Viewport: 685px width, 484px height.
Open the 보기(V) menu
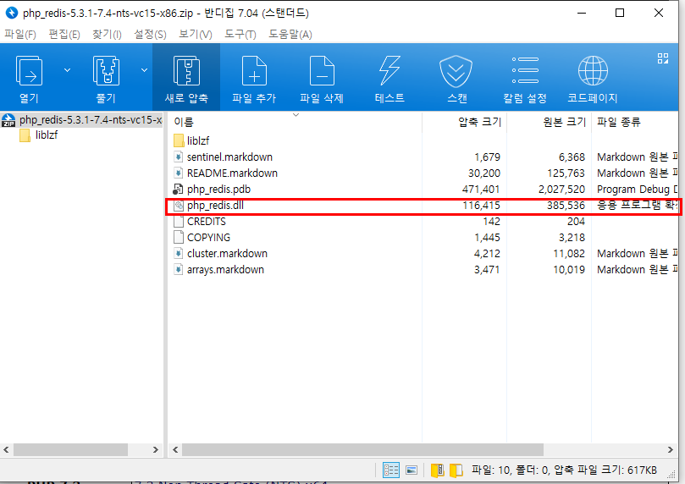click(196, 34)
